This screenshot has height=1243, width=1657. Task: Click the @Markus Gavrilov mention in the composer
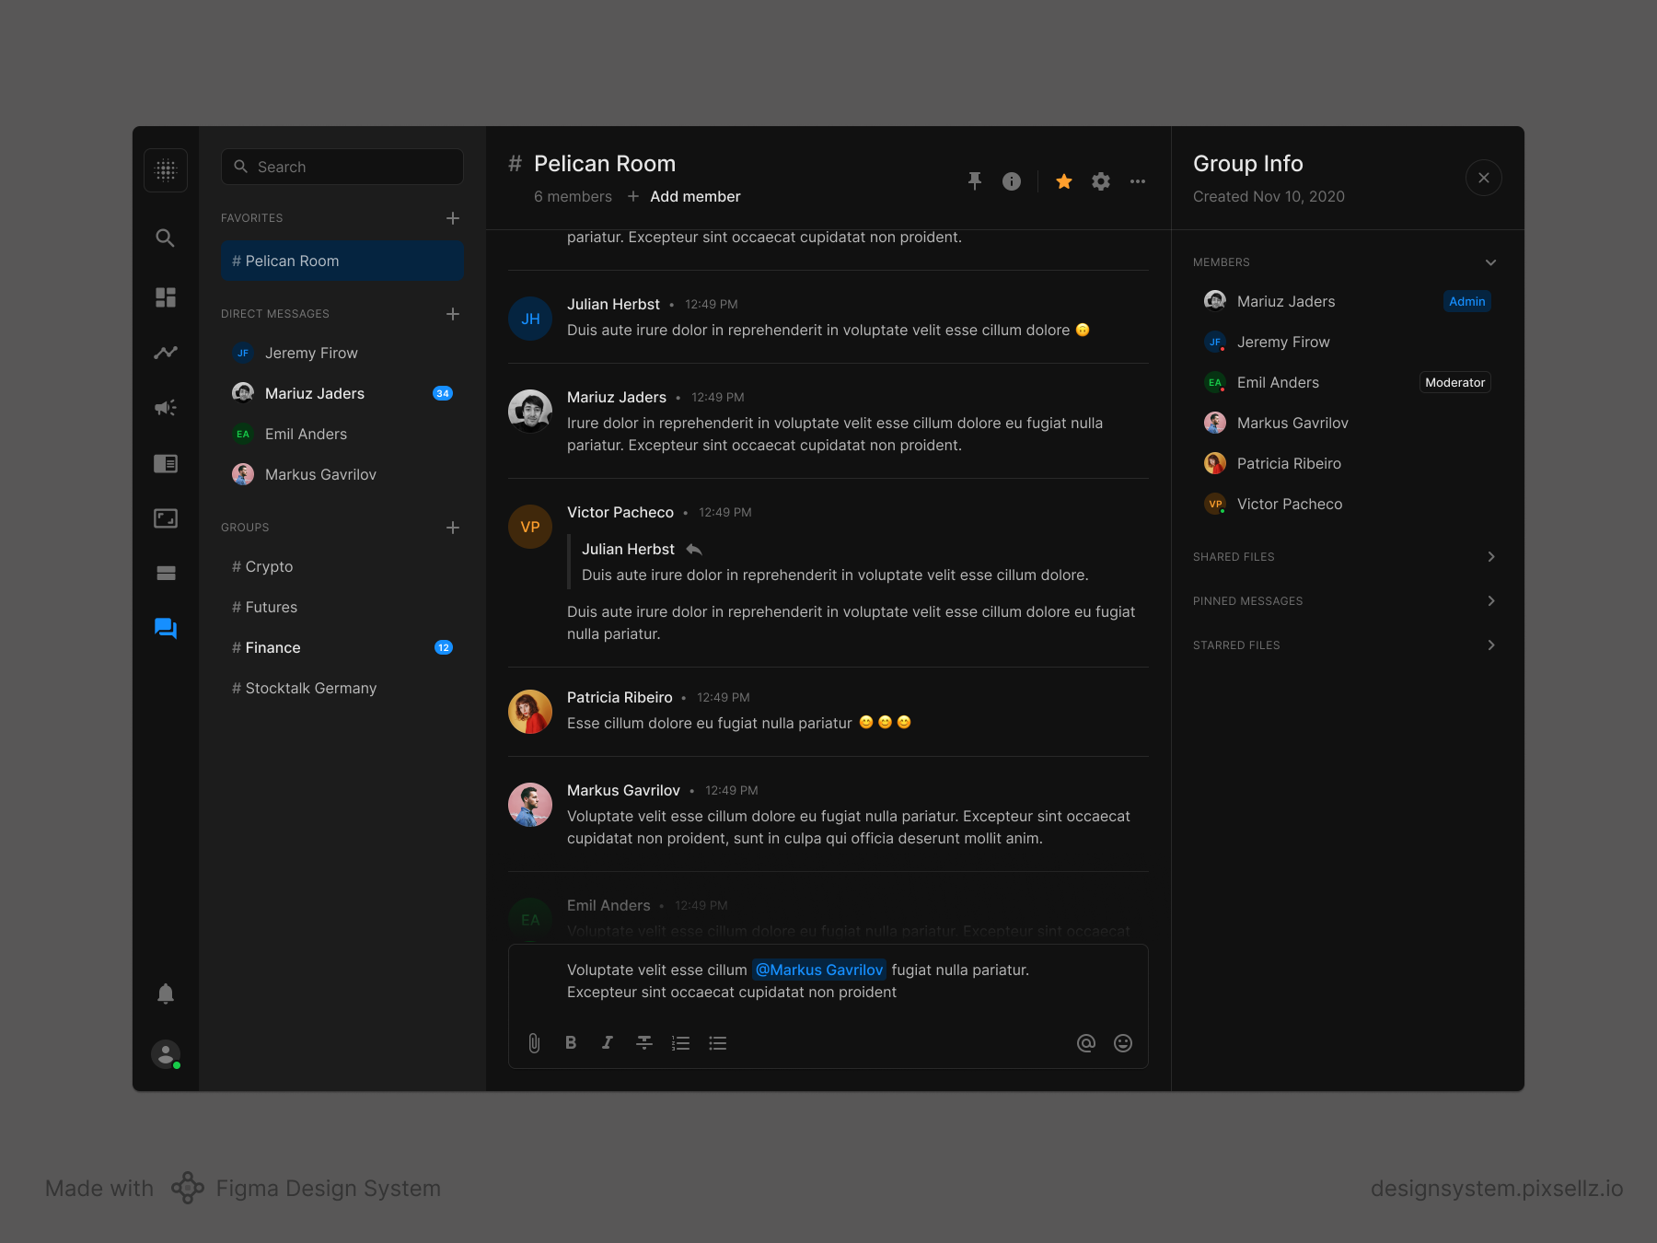(818, 970)
